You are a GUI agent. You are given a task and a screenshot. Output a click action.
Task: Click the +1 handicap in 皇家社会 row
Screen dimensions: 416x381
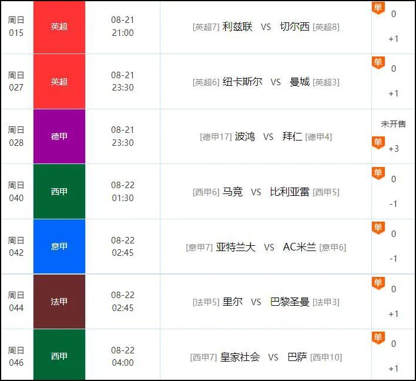tap(394, 369)
